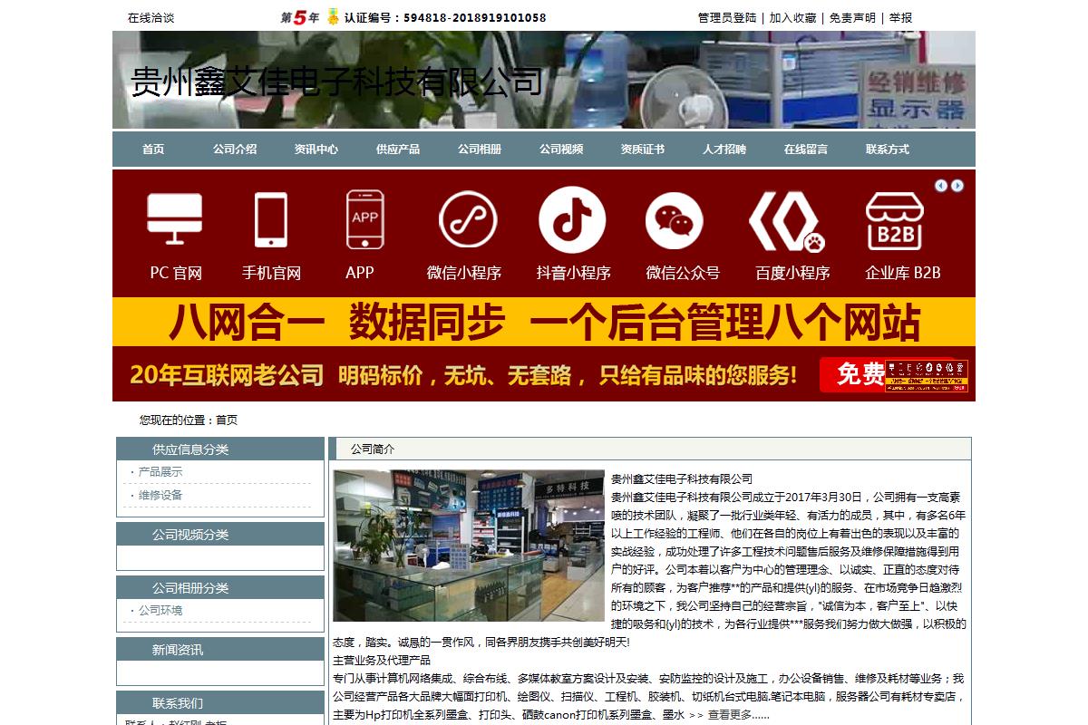Viewport: 1088px width, 725px height.
Task: Click the company store photo thumbnail
Action: [x=469, y=546]
